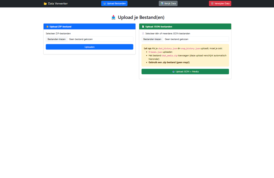Click the inbox icon next to the page heading
The height and width of the screenshot is (178, 274).
click(113, 17)
